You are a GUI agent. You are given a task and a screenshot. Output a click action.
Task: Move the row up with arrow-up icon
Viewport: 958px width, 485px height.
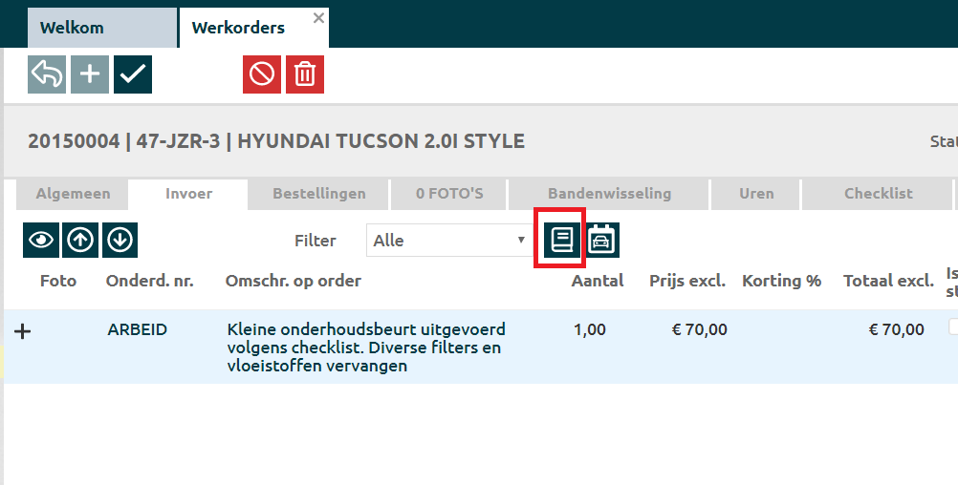click(80, 241)
